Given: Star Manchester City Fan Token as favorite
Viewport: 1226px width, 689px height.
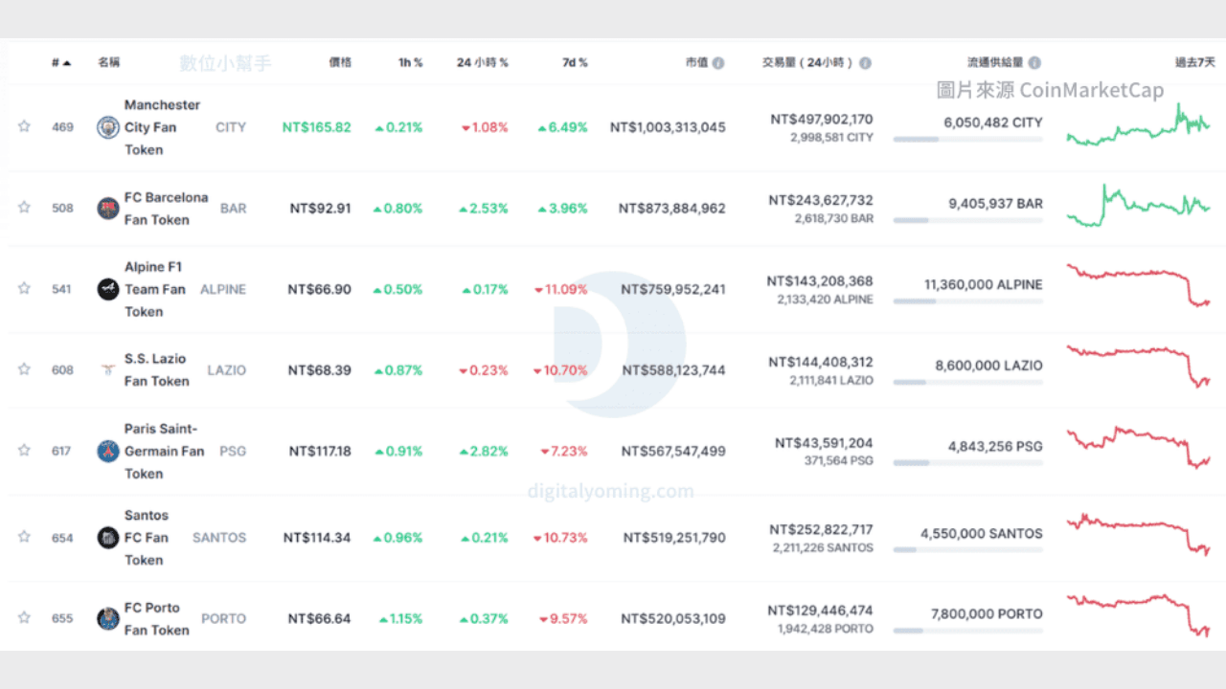Looking at the screenshot, I should click(x=24, y=126).
